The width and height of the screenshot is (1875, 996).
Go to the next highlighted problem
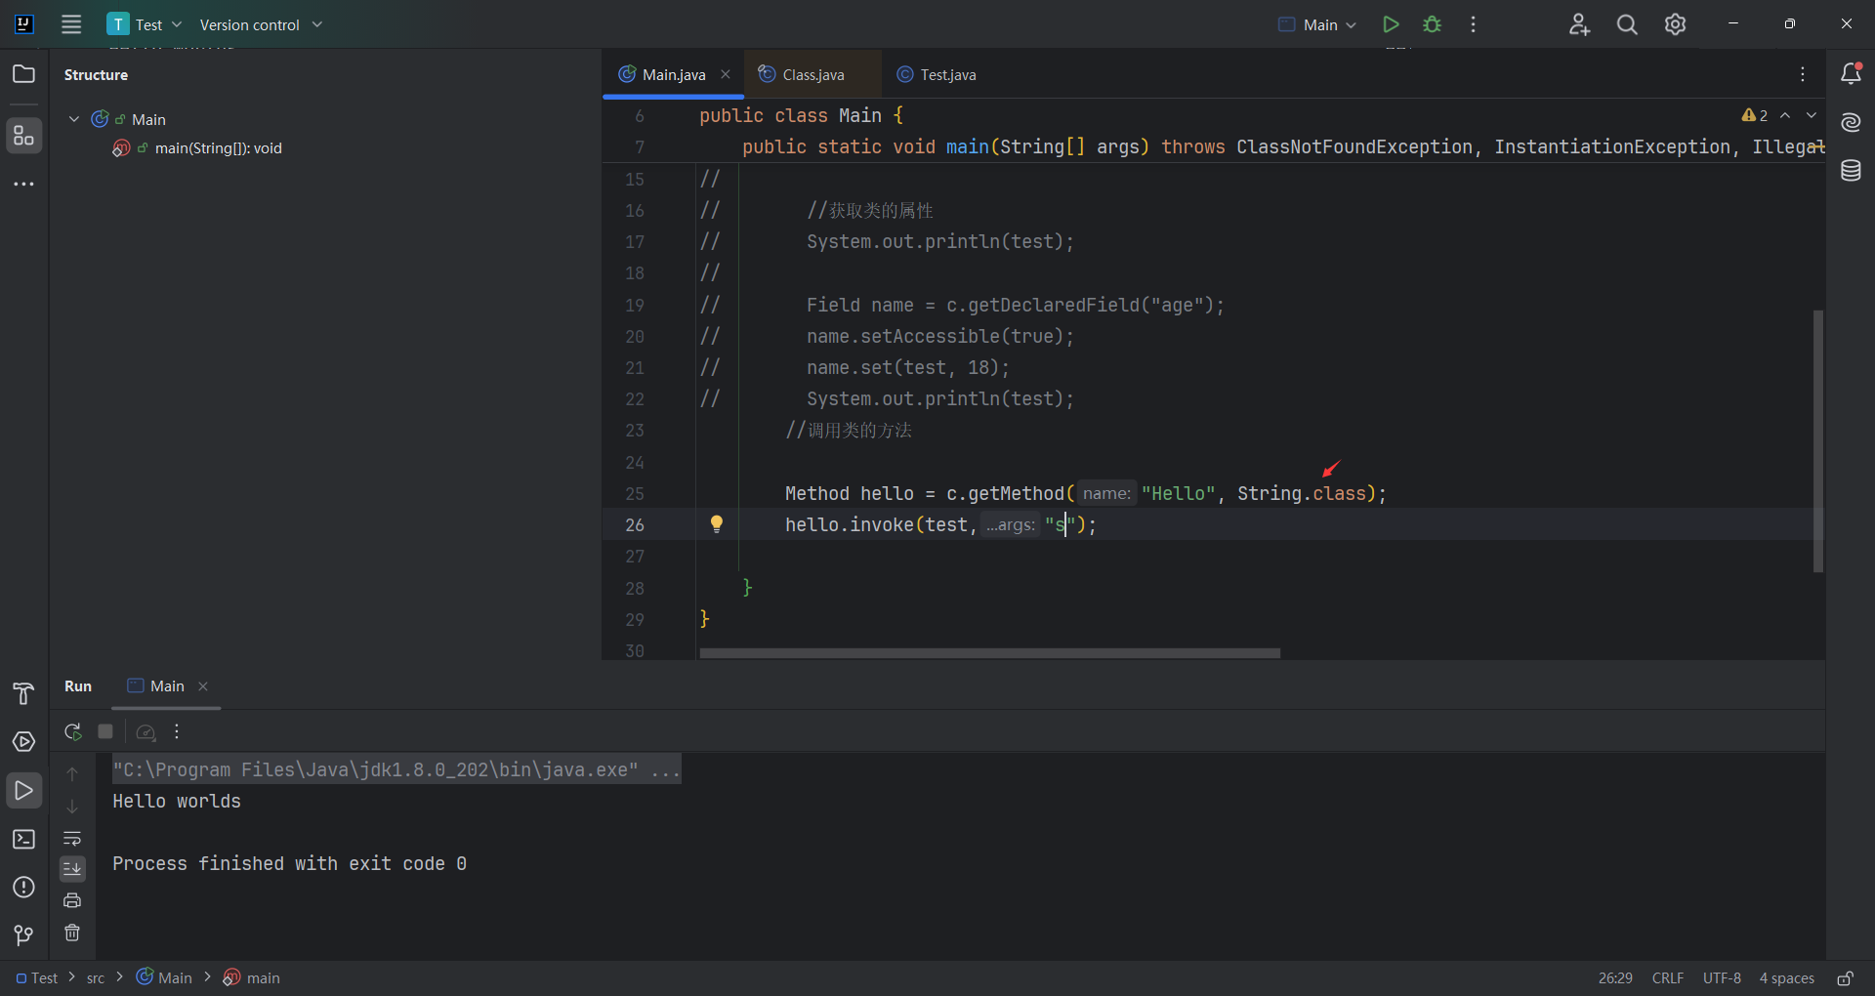pyautogui.click(x=1812, y=115)
